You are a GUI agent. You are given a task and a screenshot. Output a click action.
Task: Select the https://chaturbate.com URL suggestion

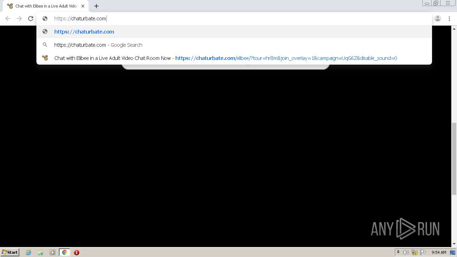(x=234, y=32)
